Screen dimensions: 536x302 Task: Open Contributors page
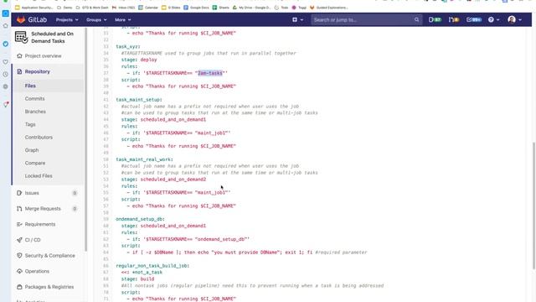[x=39, y=138]
